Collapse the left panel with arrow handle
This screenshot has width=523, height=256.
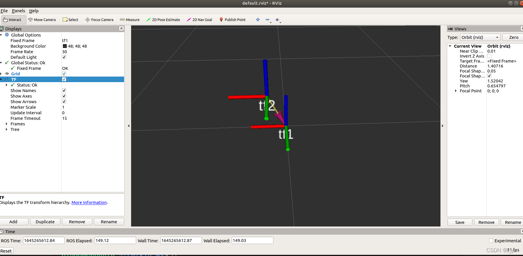click(x=128, y=126)
